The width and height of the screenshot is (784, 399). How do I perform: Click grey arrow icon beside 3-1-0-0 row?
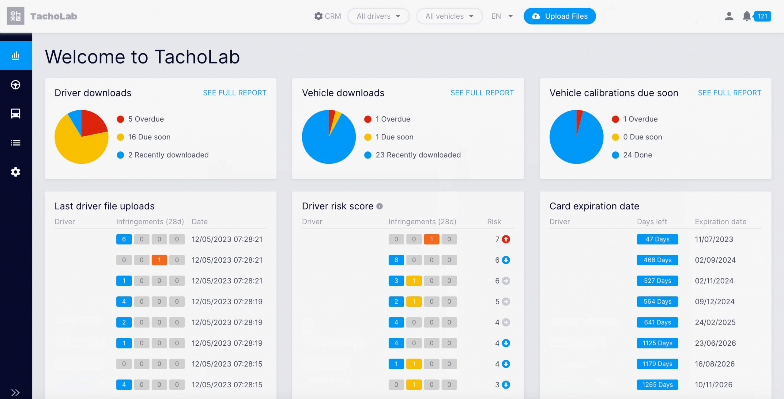(506, 281)
